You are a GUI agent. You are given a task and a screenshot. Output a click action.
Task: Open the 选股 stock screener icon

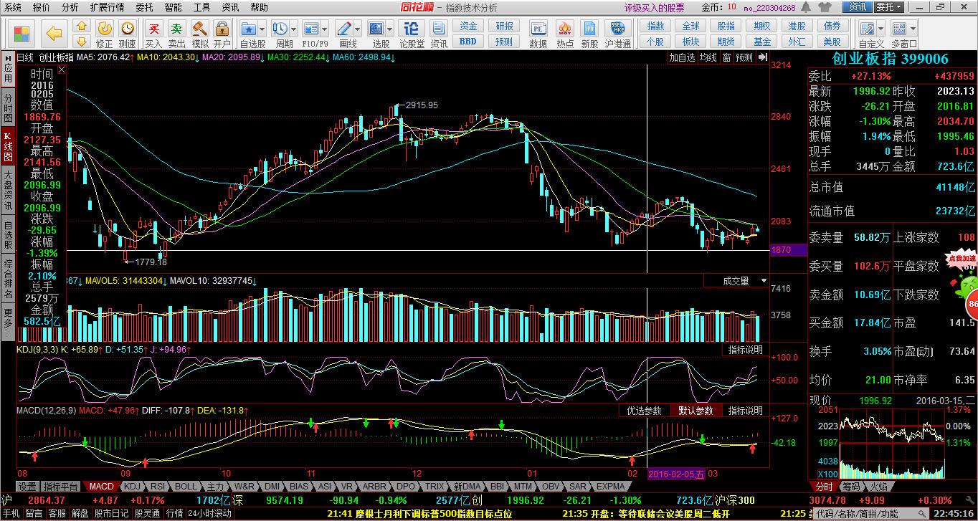[x=377, y=29]
